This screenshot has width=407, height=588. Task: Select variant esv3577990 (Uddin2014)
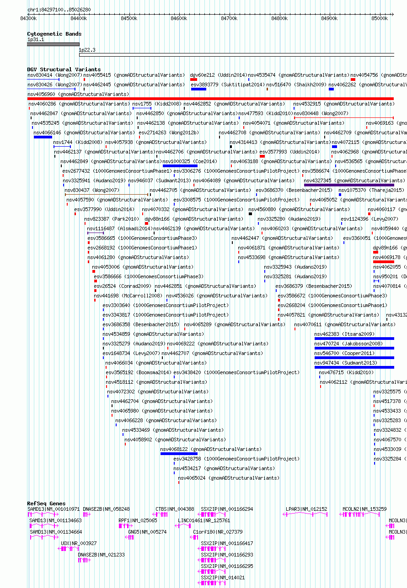pos(104,209)
